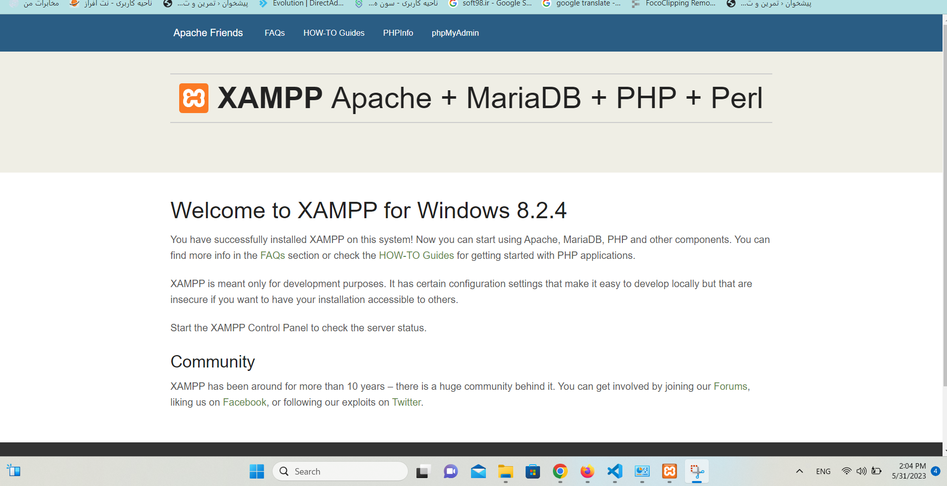
Task: Select the Snipping Tool taskbar icon
Action: tap(697, 471)
